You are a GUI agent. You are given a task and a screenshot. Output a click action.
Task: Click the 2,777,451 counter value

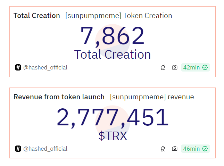click(112, 118)
